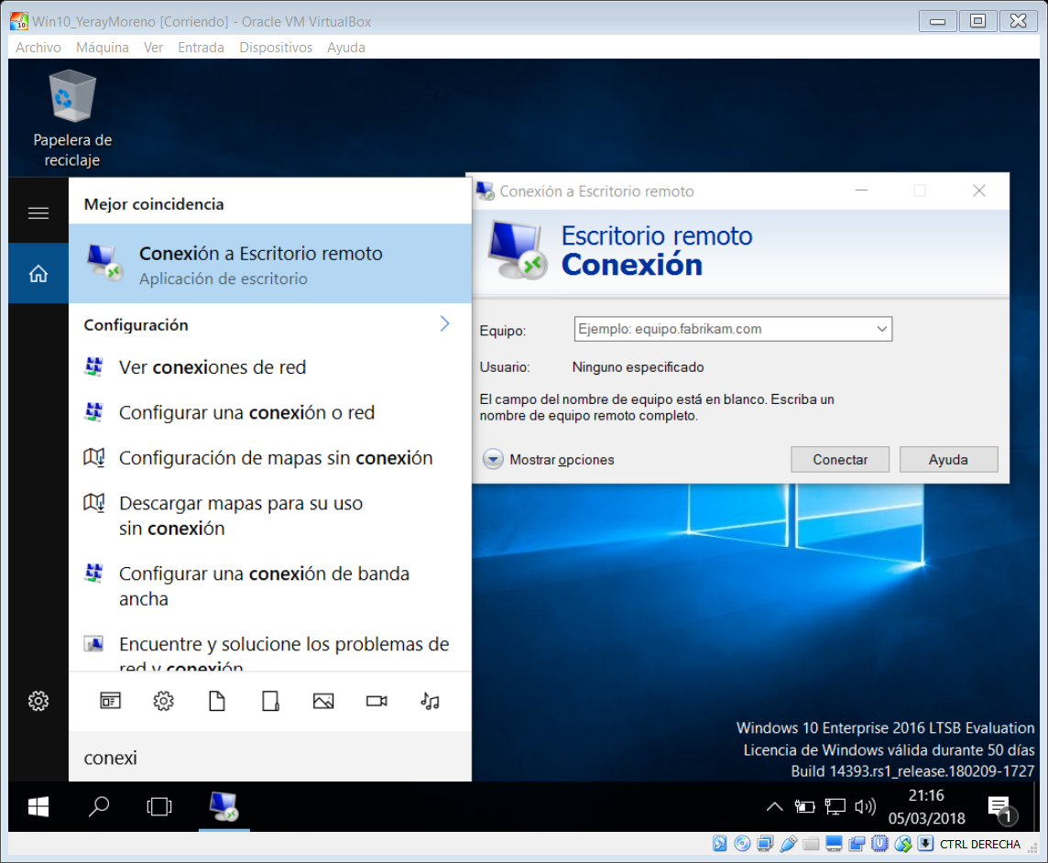Open Ver conexiones de red
The height and width of the screenshot is (863, 1048).
point(270,367)
